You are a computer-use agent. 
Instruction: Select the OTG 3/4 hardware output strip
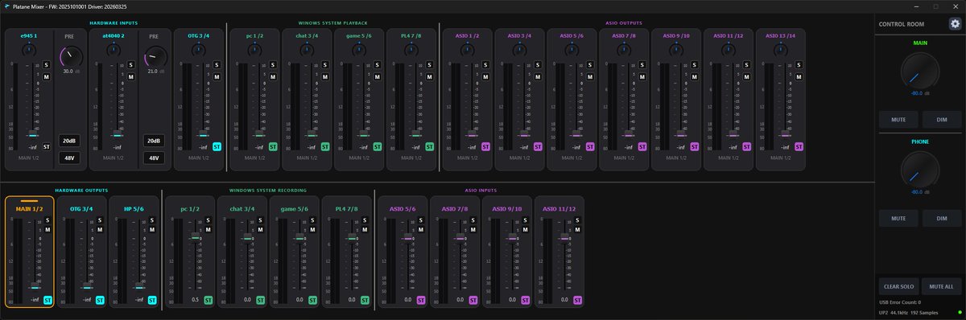81,252
